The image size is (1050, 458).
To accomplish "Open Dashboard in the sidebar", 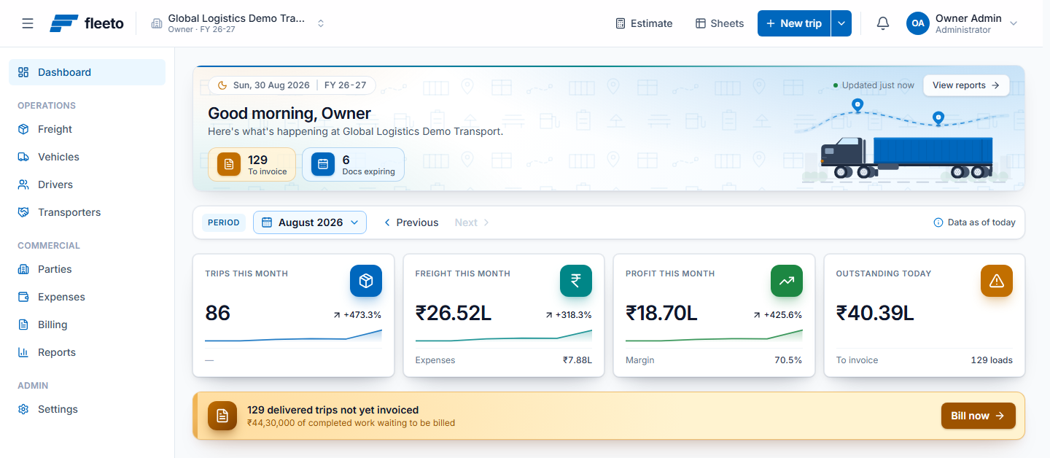I will pyautogui.click(x=87, y=72).
